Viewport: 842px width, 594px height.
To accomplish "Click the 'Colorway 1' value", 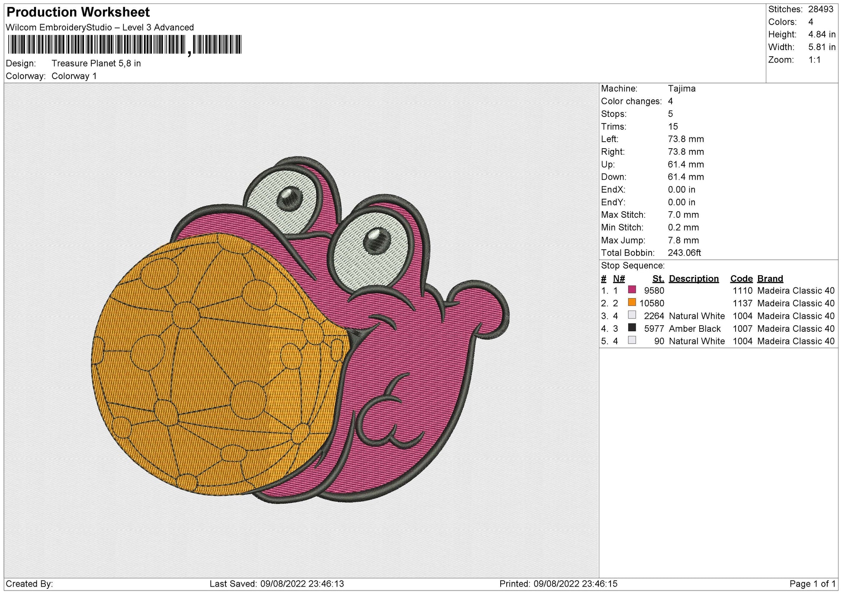I will coord(74,76).
